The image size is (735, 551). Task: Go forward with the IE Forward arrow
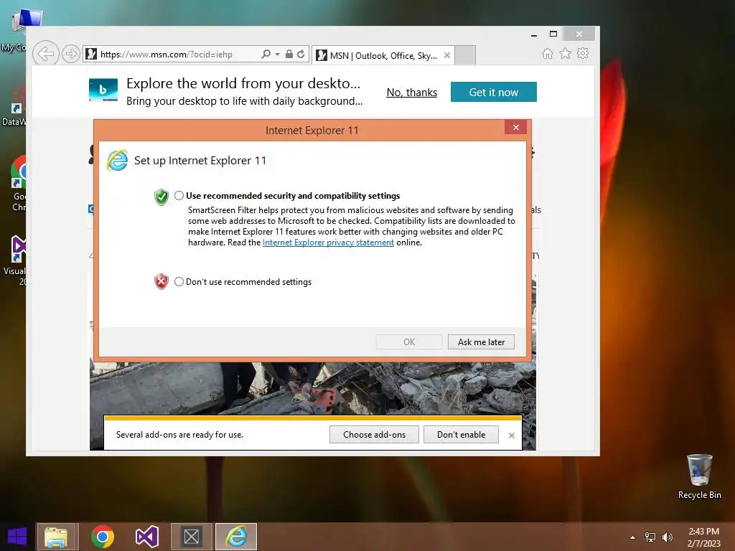71,54
